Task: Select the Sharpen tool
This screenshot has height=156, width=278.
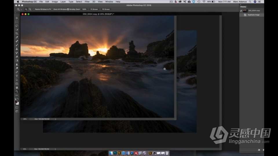Action: pyautogui.click(x=17, y=64)
